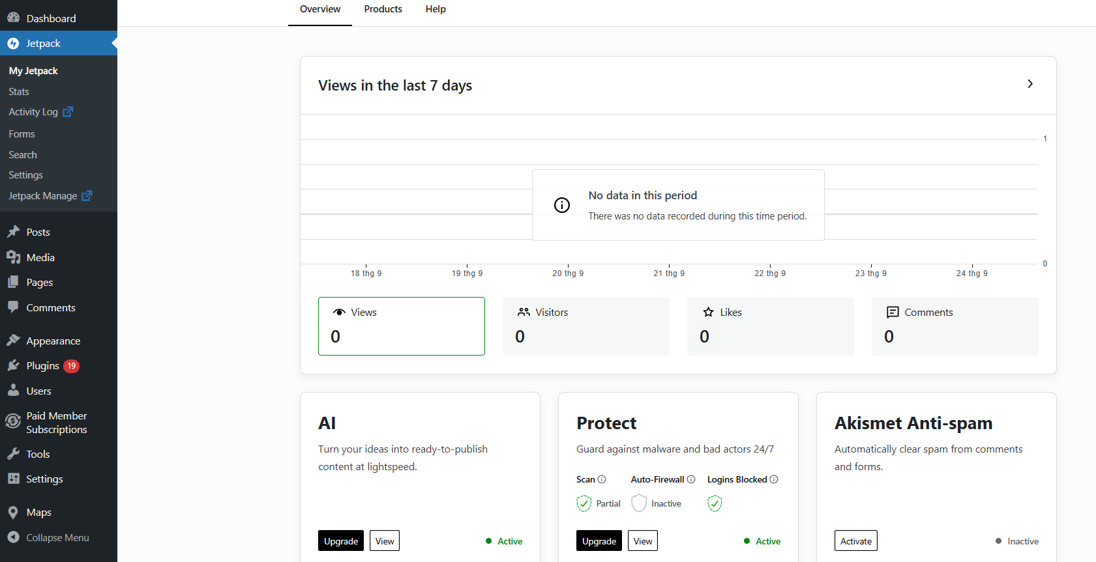Click the Users person icon
This screenshot has width=1096, height=562.
coord(13,391)
